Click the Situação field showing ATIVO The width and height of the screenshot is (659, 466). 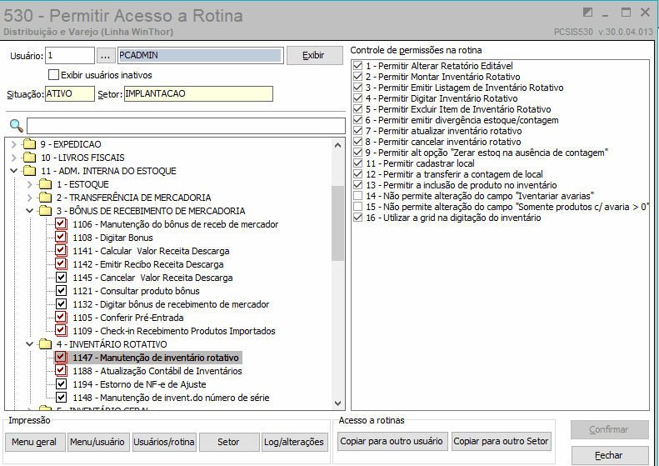point(70,94)
